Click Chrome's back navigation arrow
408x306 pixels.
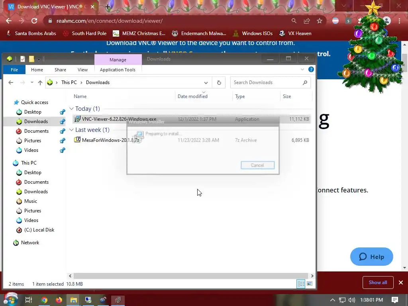tap(9, 21)
